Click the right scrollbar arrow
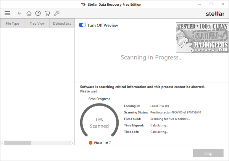Screen dimensions: 229x161 tap(72, 143)
